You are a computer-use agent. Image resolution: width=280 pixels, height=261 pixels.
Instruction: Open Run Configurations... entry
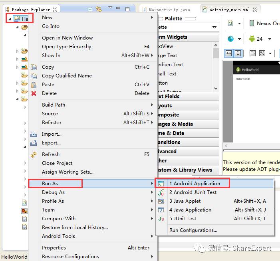[x=193, y=230]
